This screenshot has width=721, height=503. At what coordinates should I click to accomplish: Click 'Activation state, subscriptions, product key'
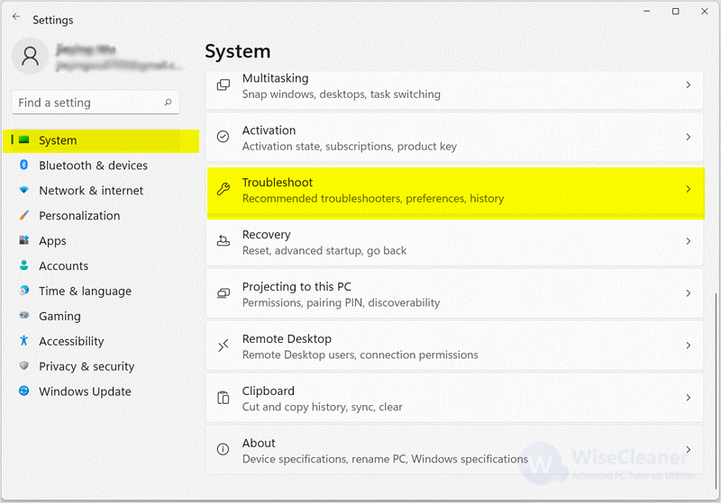tap(350, 147)
